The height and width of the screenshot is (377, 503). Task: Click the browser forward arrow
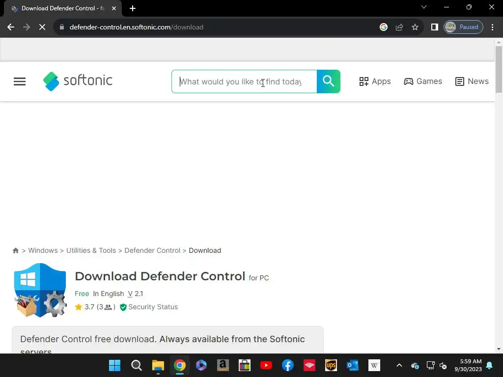(x=27, y=27)
